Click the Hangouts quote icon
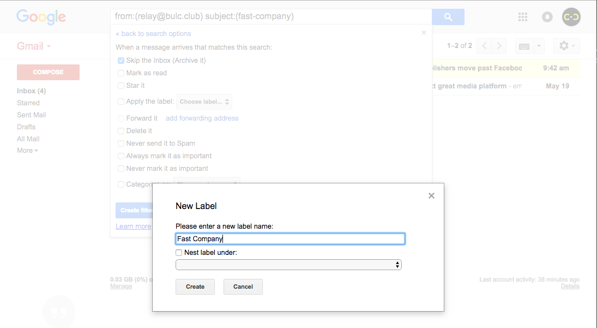 tap(59, 312)
